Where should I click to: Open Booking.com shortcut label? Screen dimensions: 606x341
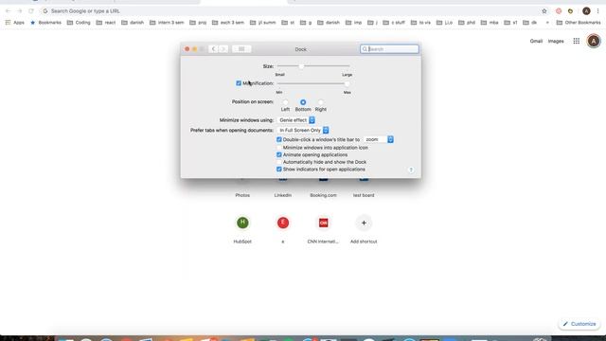tap(323, 195)
